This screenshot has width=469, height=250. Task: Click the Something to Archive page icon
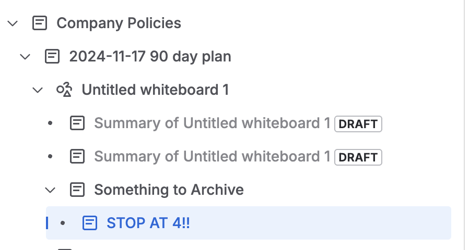77,190
